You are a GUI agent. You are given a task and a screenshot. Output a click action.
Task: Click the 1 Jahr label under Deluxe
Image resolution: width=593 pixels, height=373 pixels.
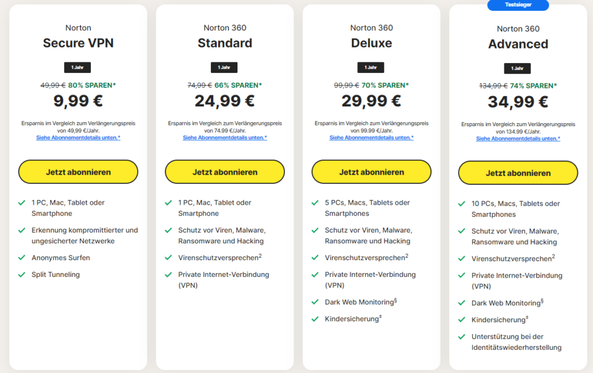click(x=371, y=67)
